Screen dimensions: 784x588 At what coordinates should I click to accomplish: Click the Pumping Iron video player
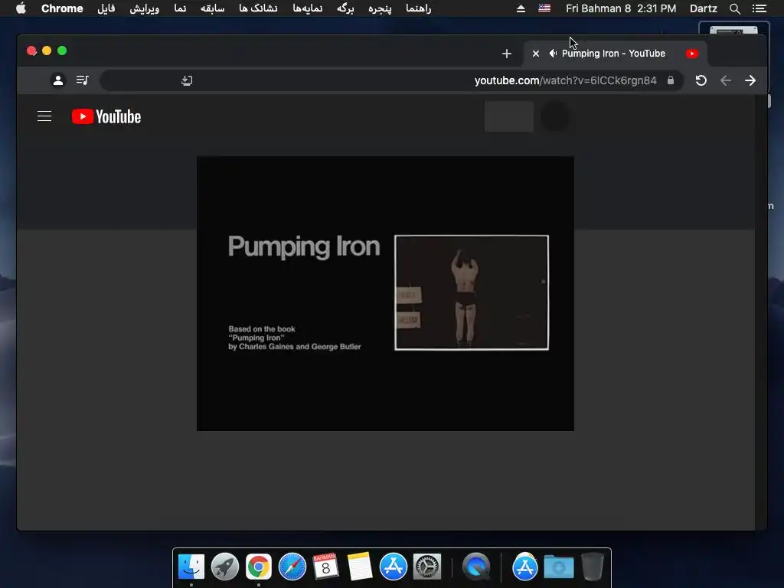385,293
